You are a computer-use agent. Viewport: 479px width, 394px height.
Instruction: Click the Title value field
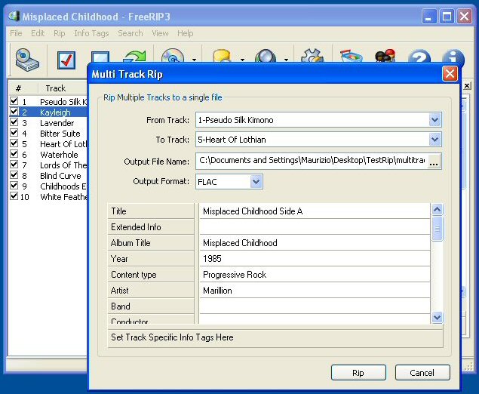coord(315,211)
